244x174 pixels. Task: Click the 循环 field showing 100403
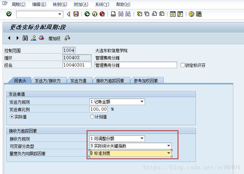click(x=77, y=58)
